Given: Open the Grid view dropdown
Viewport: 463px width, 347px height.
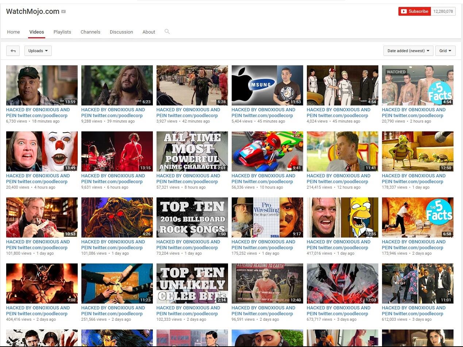Looking at the screenshot, I should coord(445,51).
